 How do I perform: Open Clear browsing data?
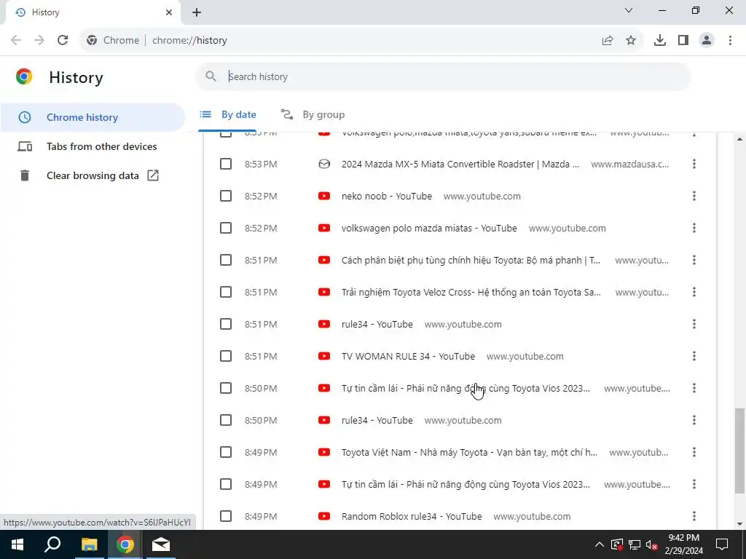[93, 175]
